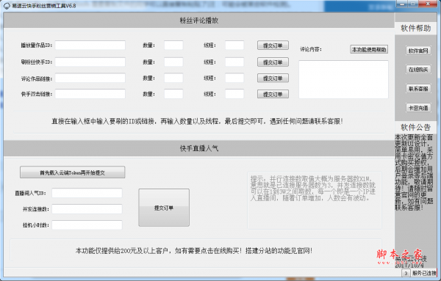Click the 服务已连接 status bar text

[x=424, y=273]
